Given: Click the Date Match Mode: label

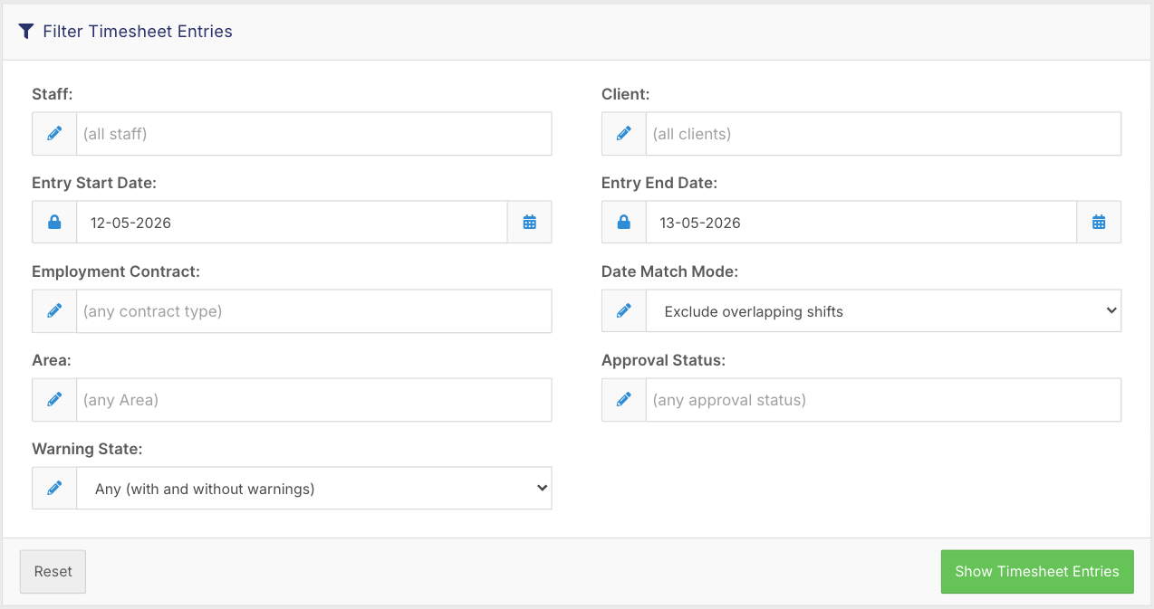Looking at the screenshot, I should [x=670, y=271].
